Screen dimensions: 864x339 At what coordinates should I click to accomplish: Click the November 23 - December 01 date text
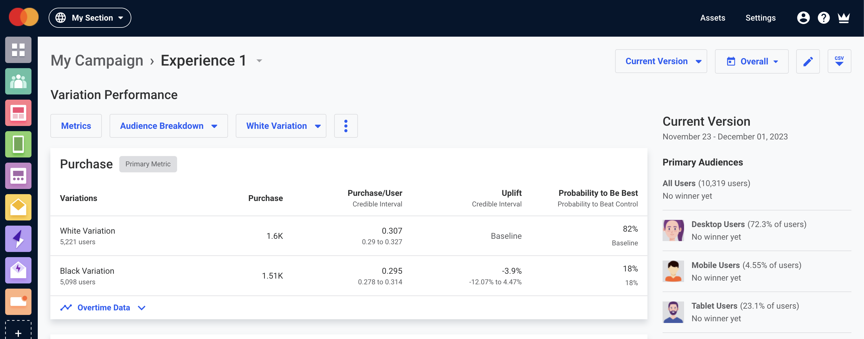(x=725, y=137)
